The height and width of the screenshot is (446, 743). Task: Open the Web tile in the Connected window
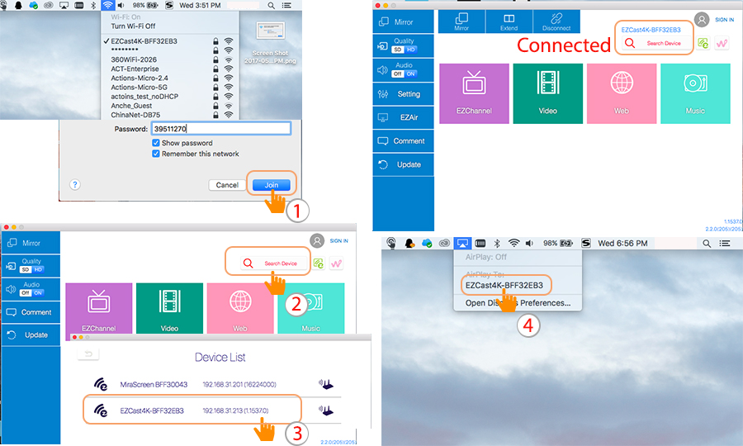pos(622,94)
